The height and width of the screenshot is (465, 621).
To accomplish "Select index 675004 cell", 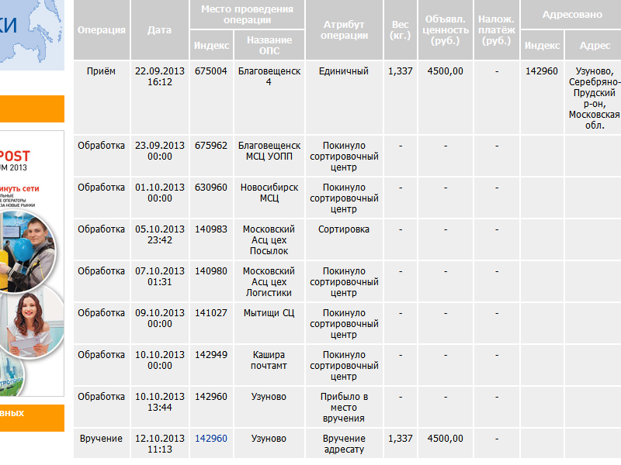I will coord(211,98).
